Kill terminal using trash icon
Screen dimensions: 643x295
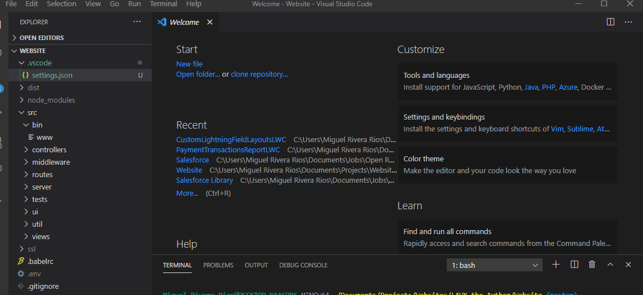coord(592,265)
